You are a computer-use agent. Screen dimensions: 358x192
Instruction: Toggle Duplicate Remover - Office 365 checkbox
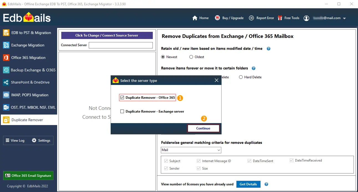(x=122, y=98)
